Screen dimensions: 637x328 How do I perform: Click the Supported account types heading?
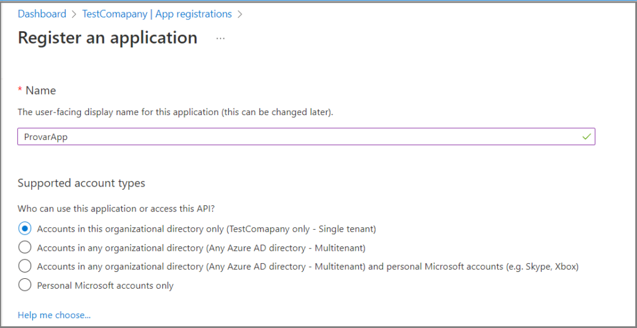81,183
